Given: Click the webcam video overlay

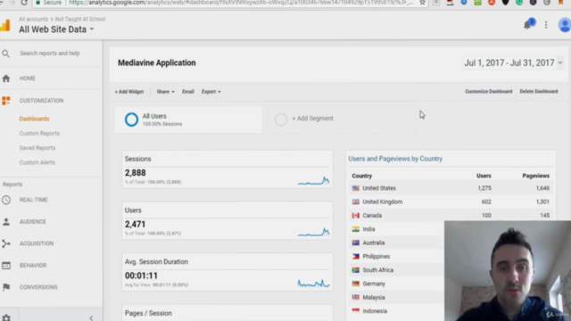Looking at the screenshot, I should pyautogui.click(x=508, y=271).
